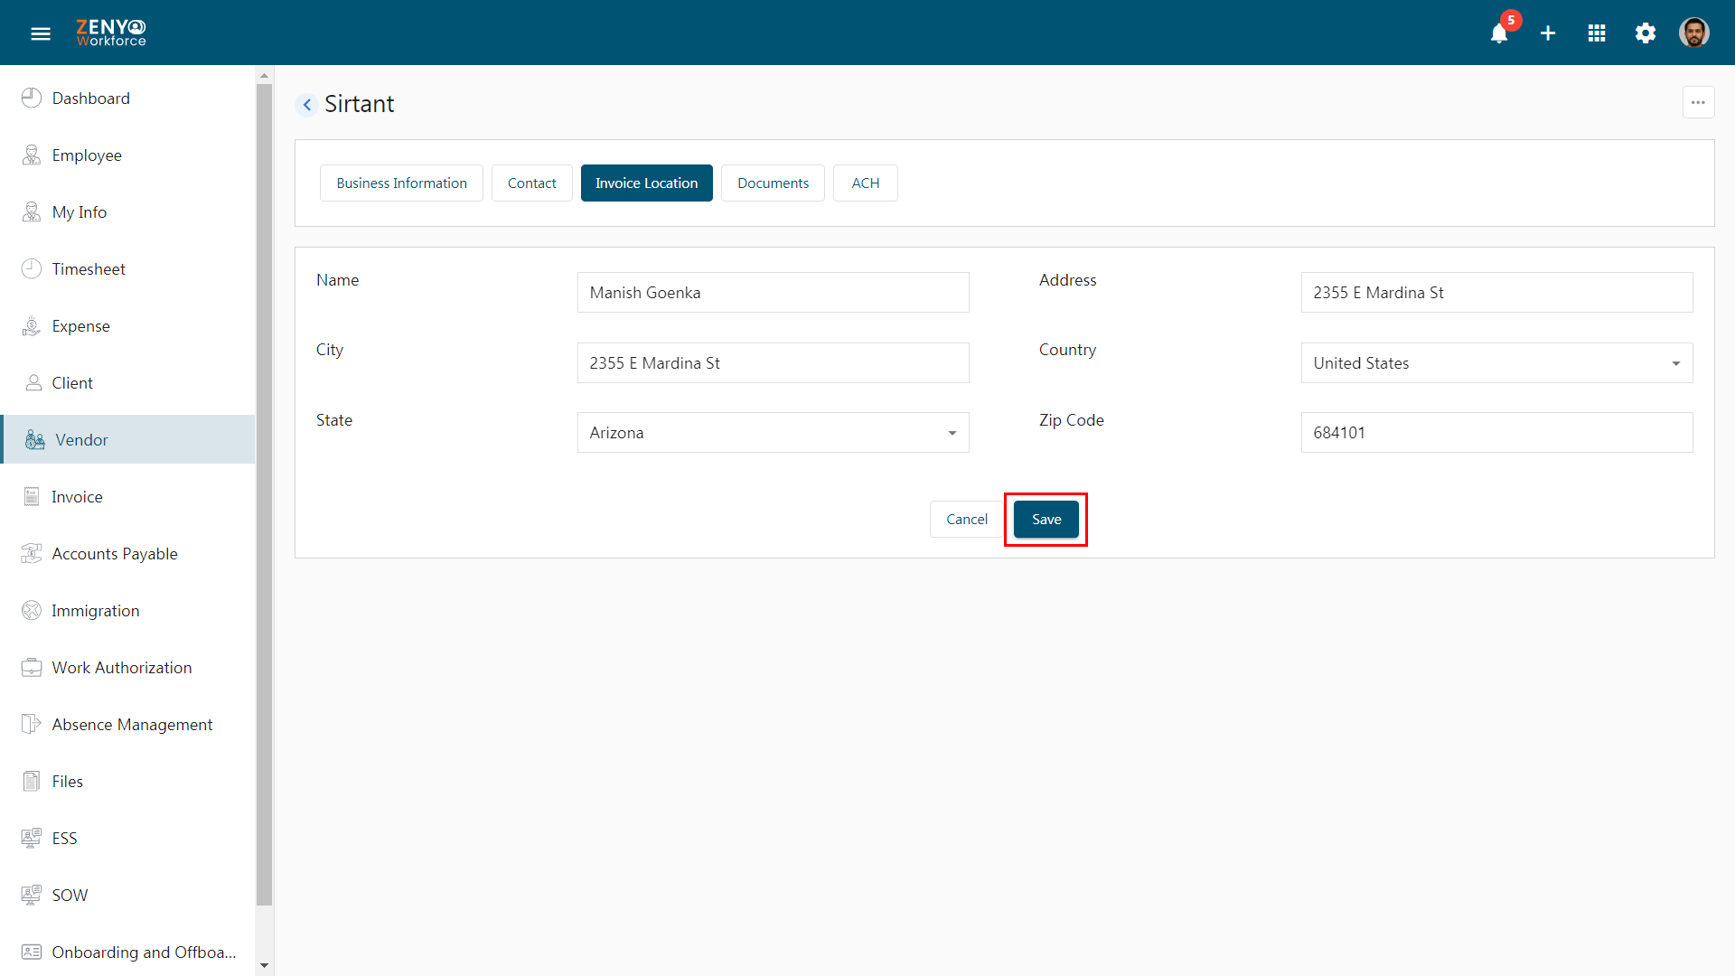Open the grid apps menu

[1596, 33]
